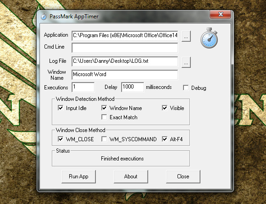Viewport: 266px width, 204px height.
Task: Enable the Debug checkbox
Action: [x=186, y=88]
